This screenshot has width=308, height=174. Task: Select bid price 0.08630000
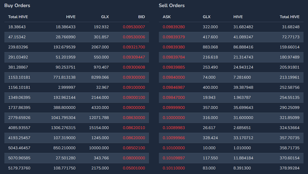134,117
